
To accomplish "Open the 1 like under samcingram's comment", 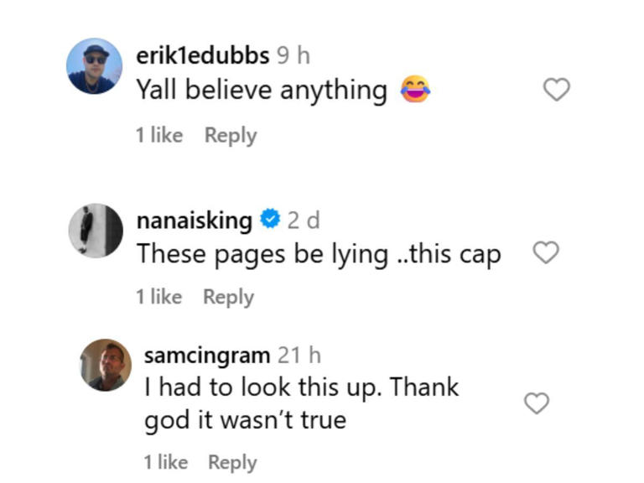I will point(165,461).
